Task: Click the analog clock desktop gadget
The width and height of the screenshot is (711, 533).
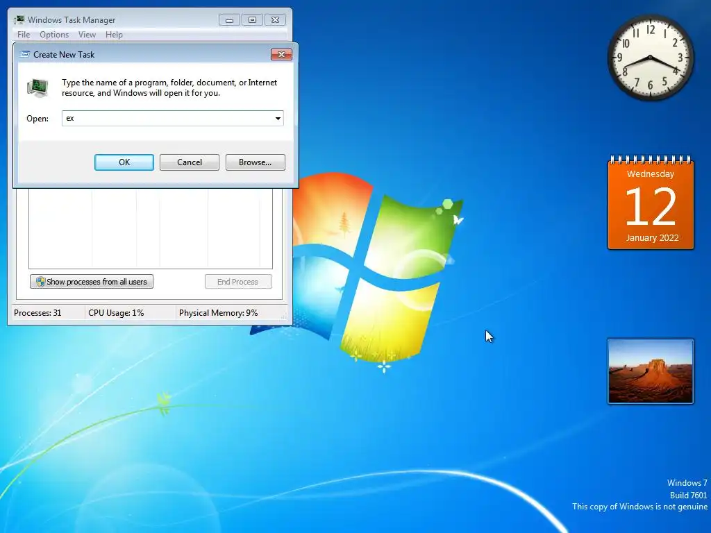Action: click(650, 57)
